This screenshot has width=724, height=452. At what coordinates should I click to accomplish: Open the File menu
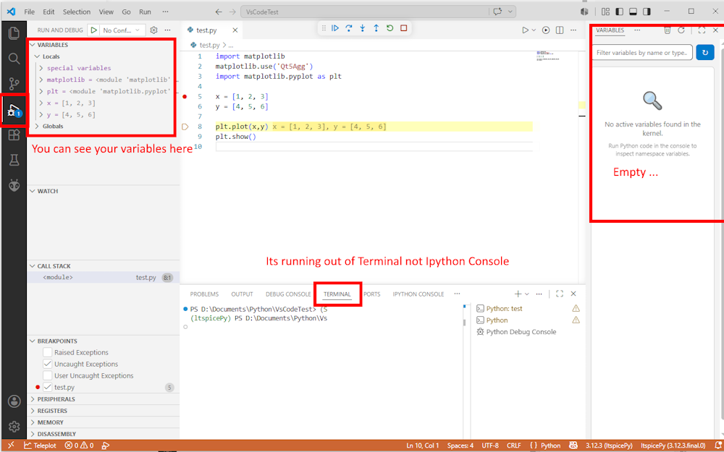pos(29,12)
